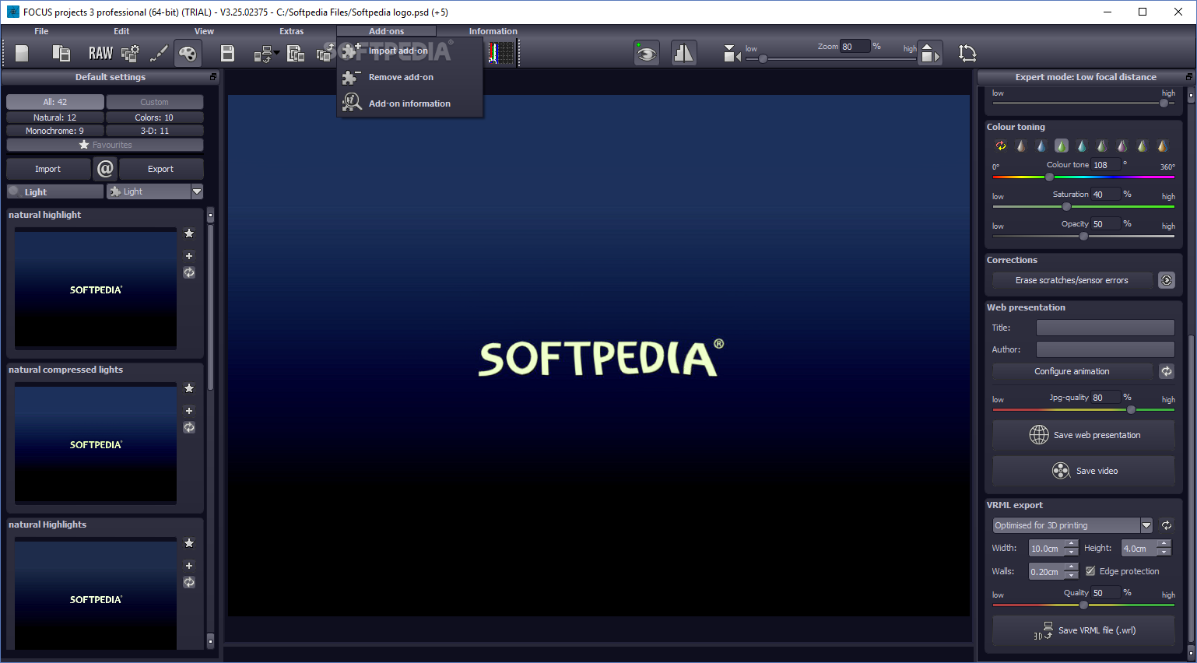Screen dimensions: 1197x663
Task: Select the pink colour toning drop
Action: coord(1122,146)
